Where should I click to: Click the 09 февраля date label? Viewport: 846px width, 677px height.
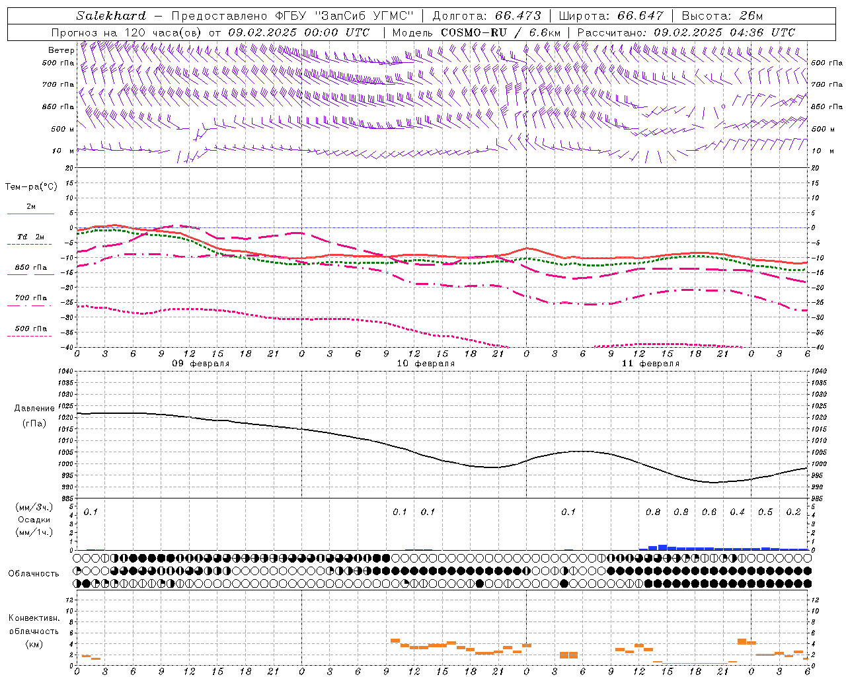click(x=202, y=364)
